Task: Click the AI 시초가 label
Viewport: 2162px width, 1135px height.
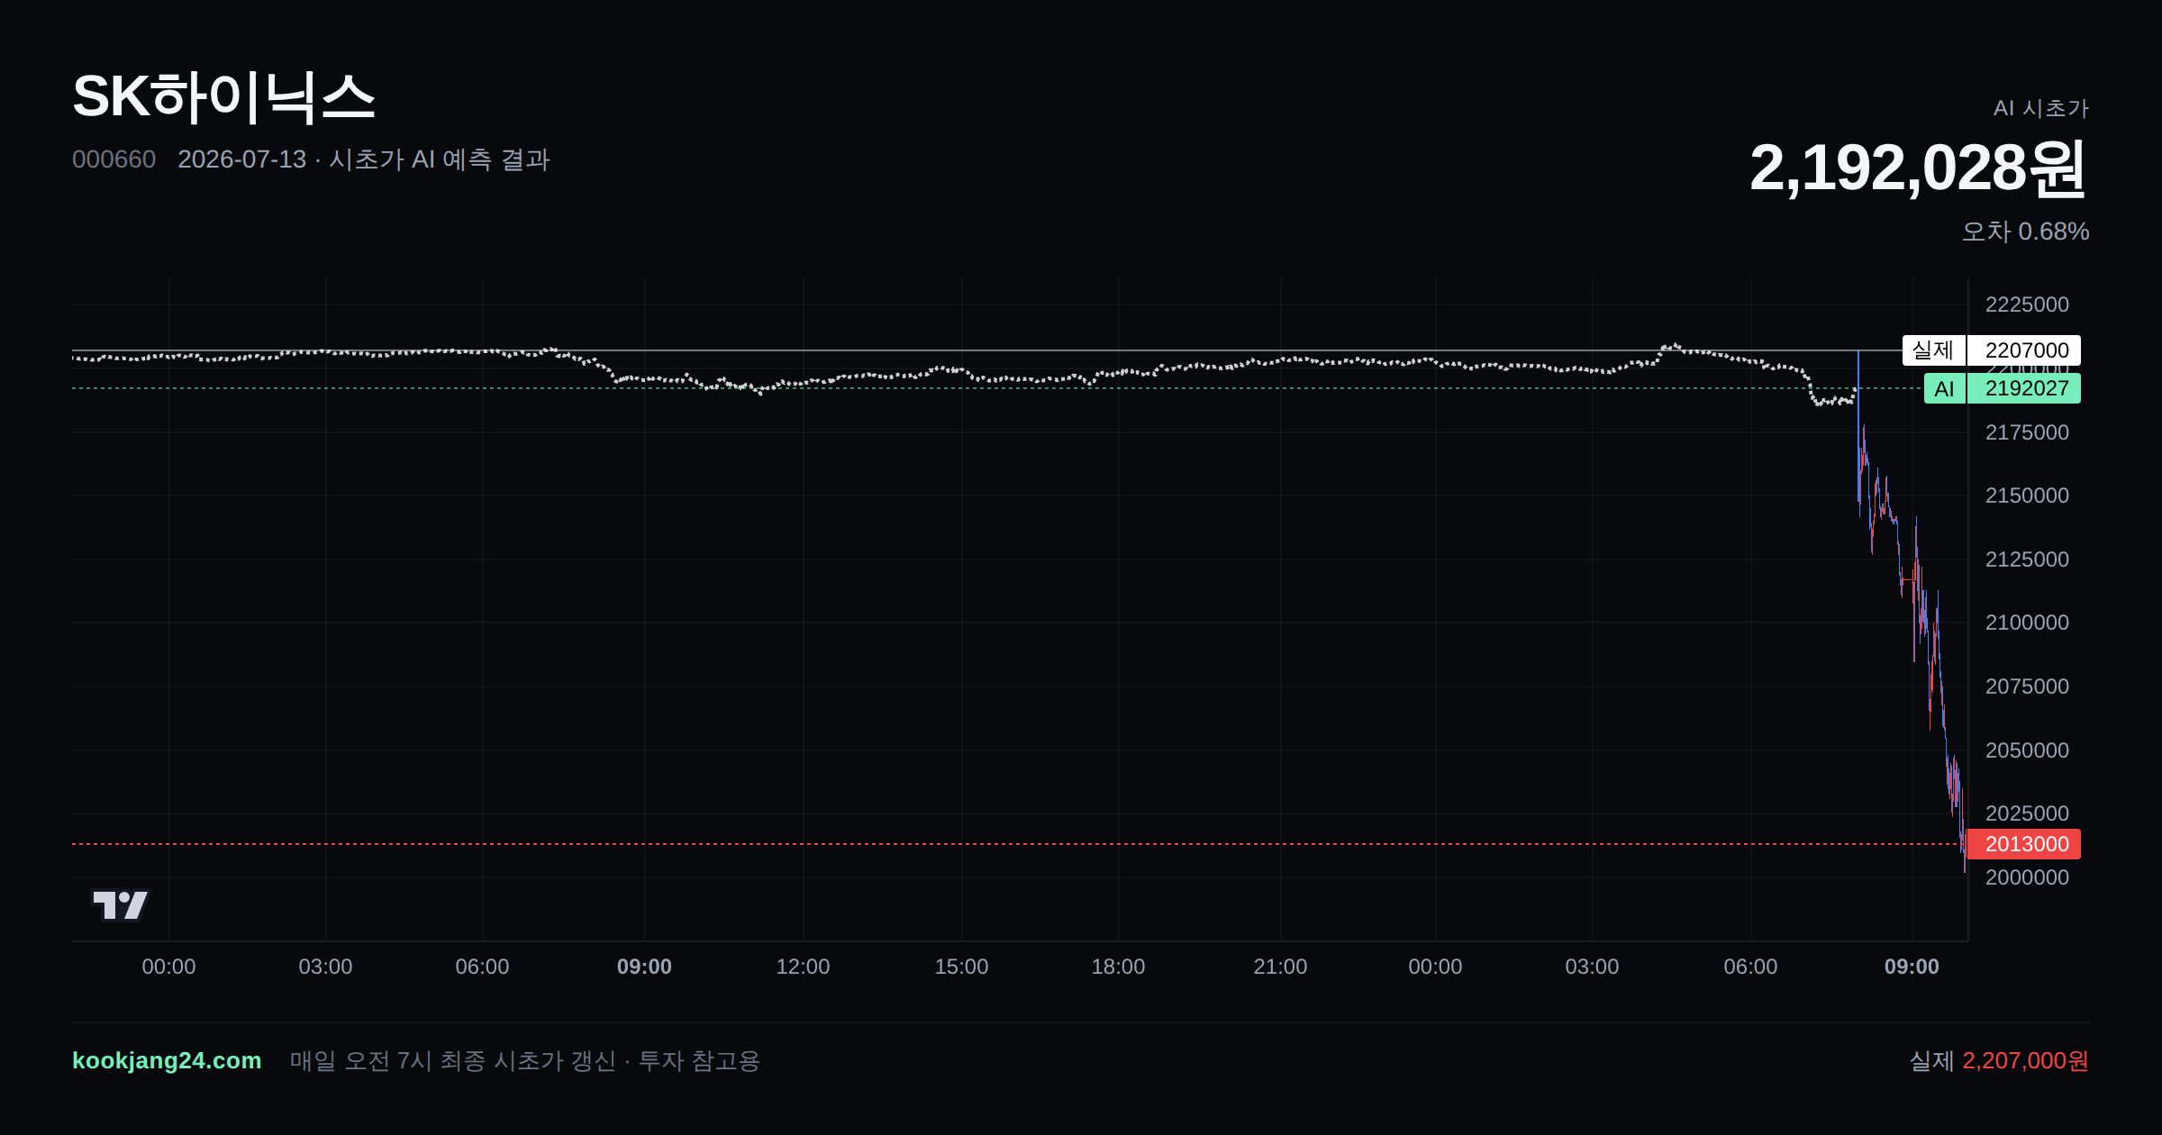Action: pyautogui.click(x=2040, y=108)
